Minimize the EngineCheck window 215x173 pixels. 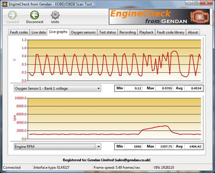(189, 3)
